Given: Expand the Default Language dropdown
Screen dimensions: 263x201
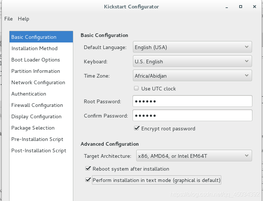Looking at the screenshot, I should (x=192, y=47).
